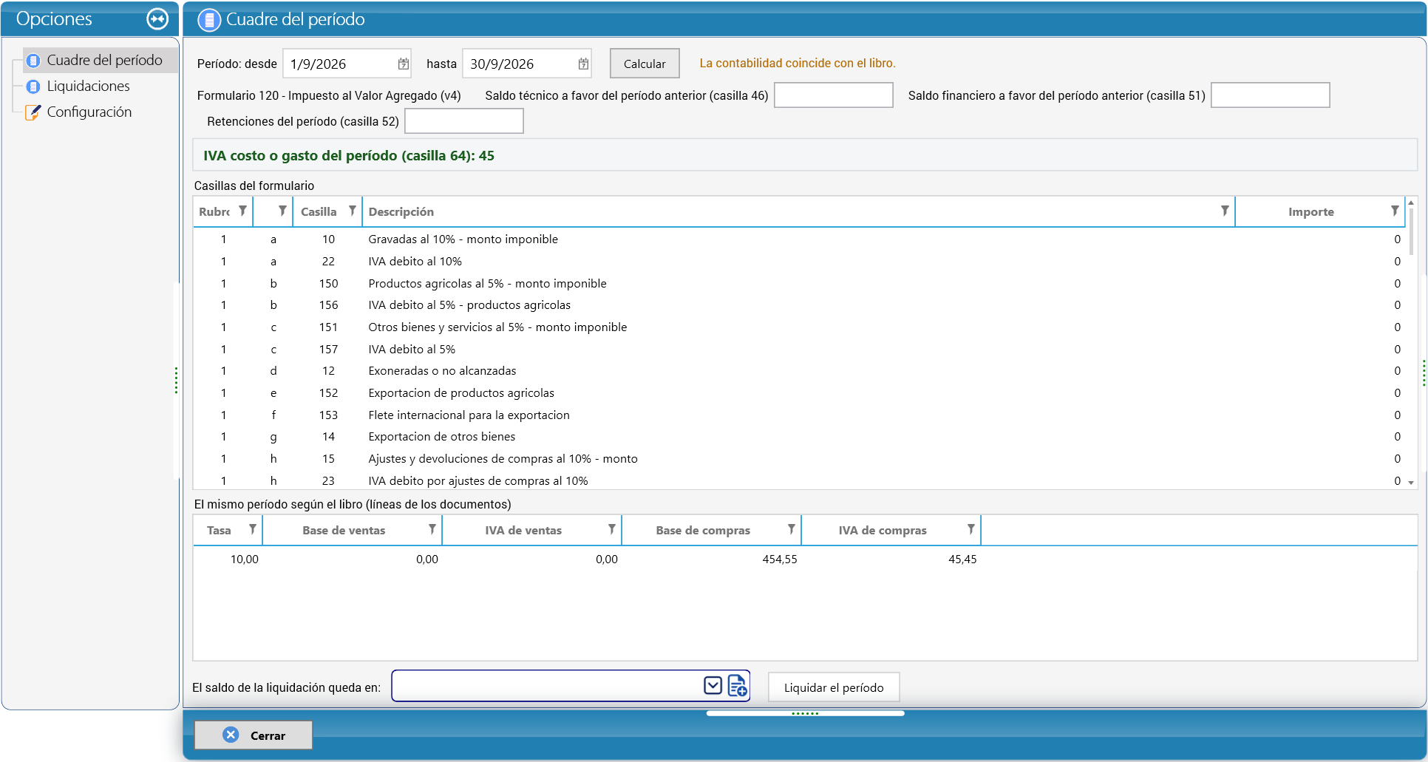Viewport: 1428px width, 762px height.
Task: Select row 'Exoneradas o no alcanzadas'
Action: 800,371
